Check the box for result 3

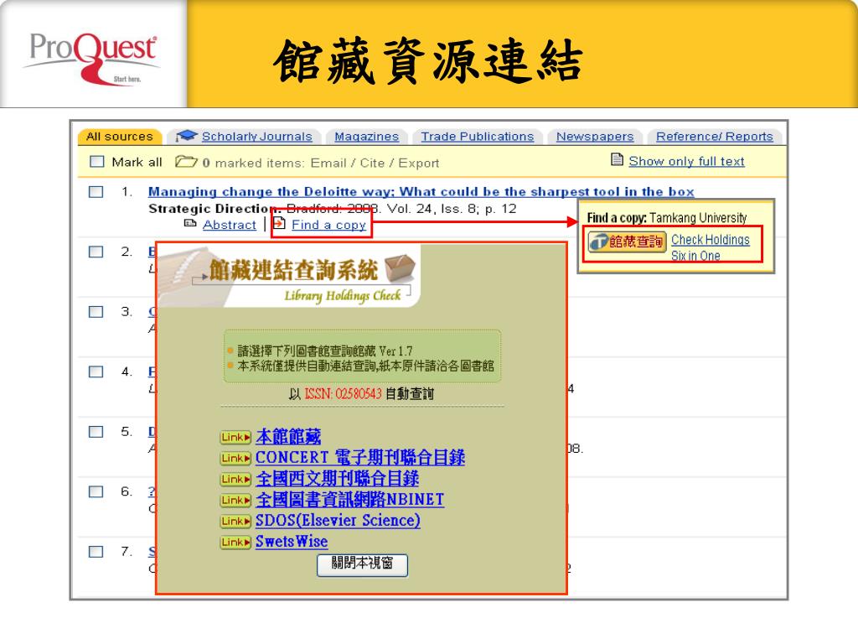96,312
